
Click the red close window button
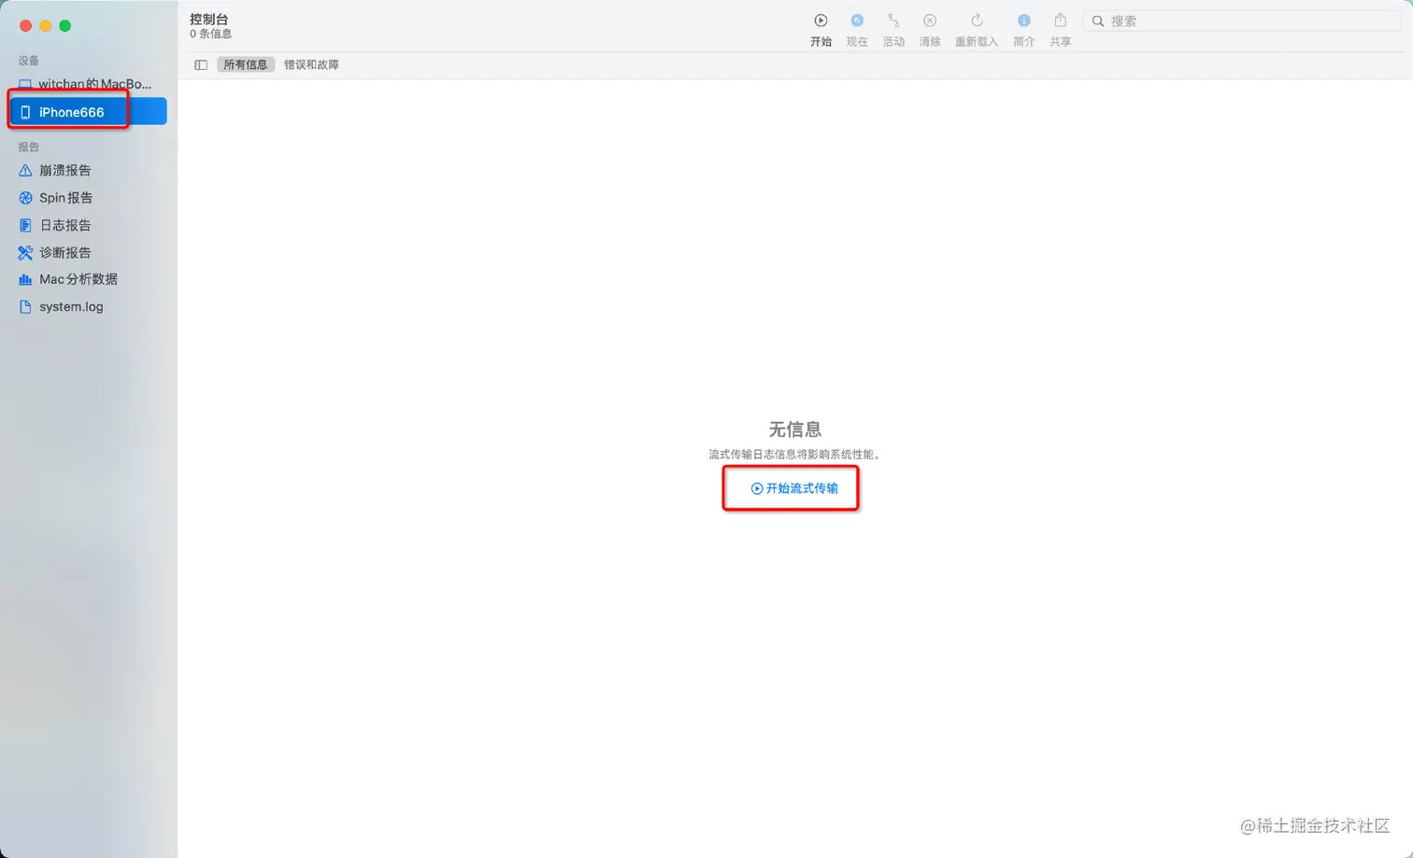click(x=25, y=26)
